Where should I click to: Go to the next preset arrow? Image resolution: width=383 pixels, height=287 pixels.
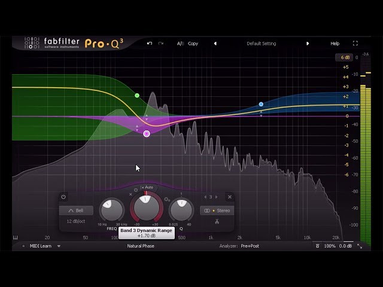pyautogui.click(x=308, y=44)
